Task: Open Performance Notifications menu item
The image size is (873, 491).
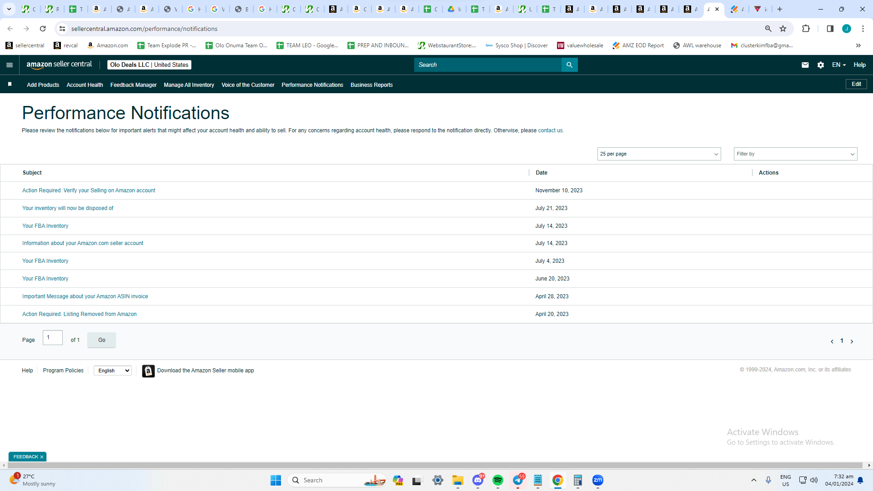Action: click(x=312, y=85)
